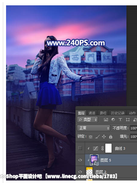Hide 图层 5 with eye icon

point(80,160)
